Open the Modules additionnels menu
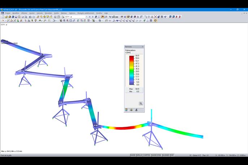This screenshot has height=165, width=248. (x=86, y=13)
